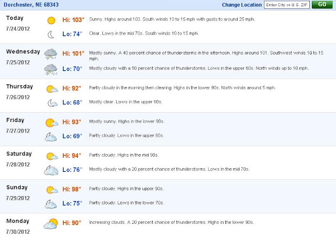Click the Hi: 92° value

[72, 89]
